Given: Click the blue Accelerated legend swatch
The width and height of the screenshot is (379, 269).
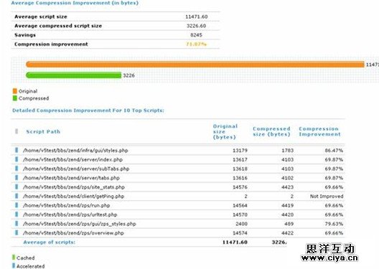Looking at the screenshot, I should (x=14, y=266).
